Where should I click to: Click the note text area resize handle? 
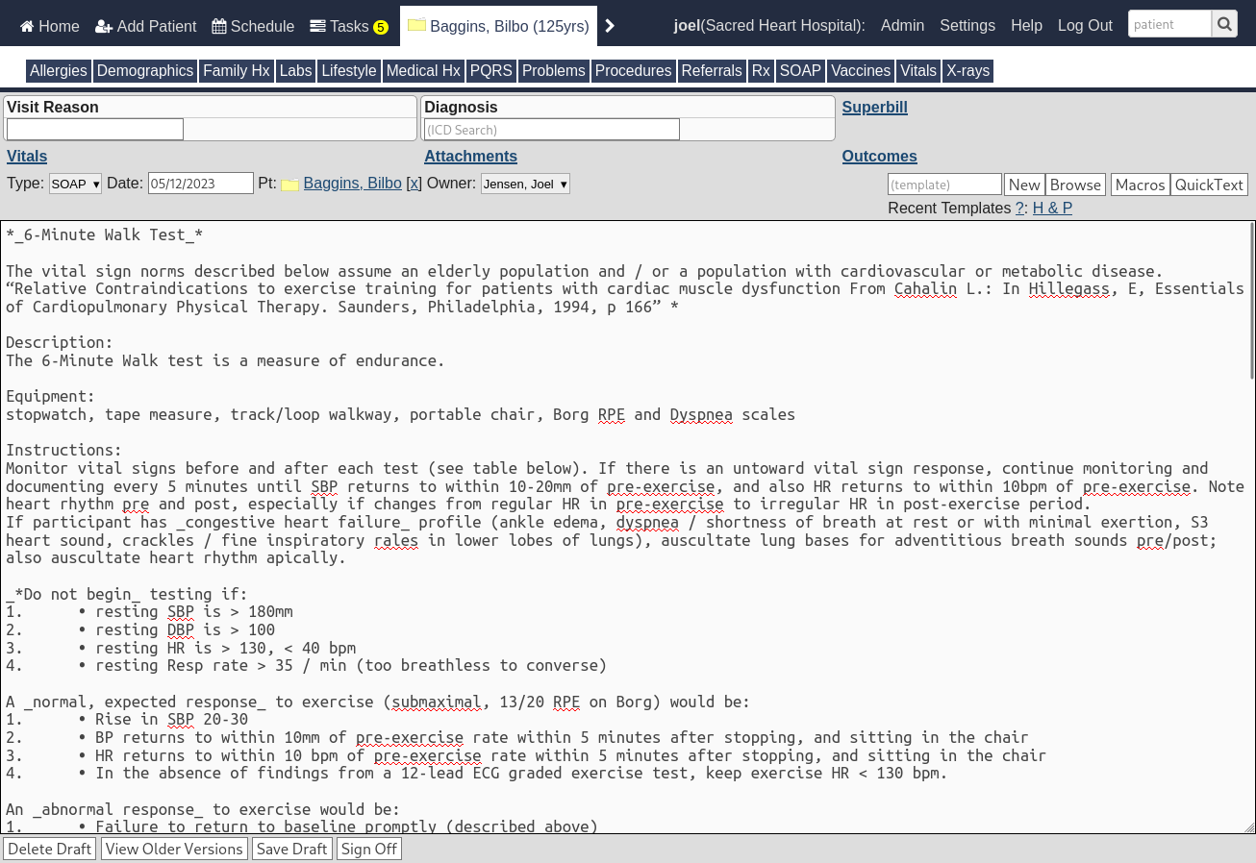pos(1249,826)
